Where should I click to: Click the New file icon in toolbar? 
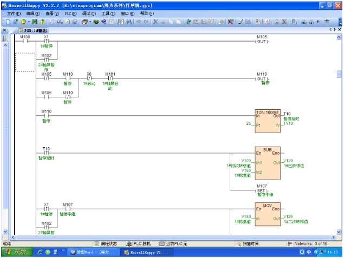8,22
